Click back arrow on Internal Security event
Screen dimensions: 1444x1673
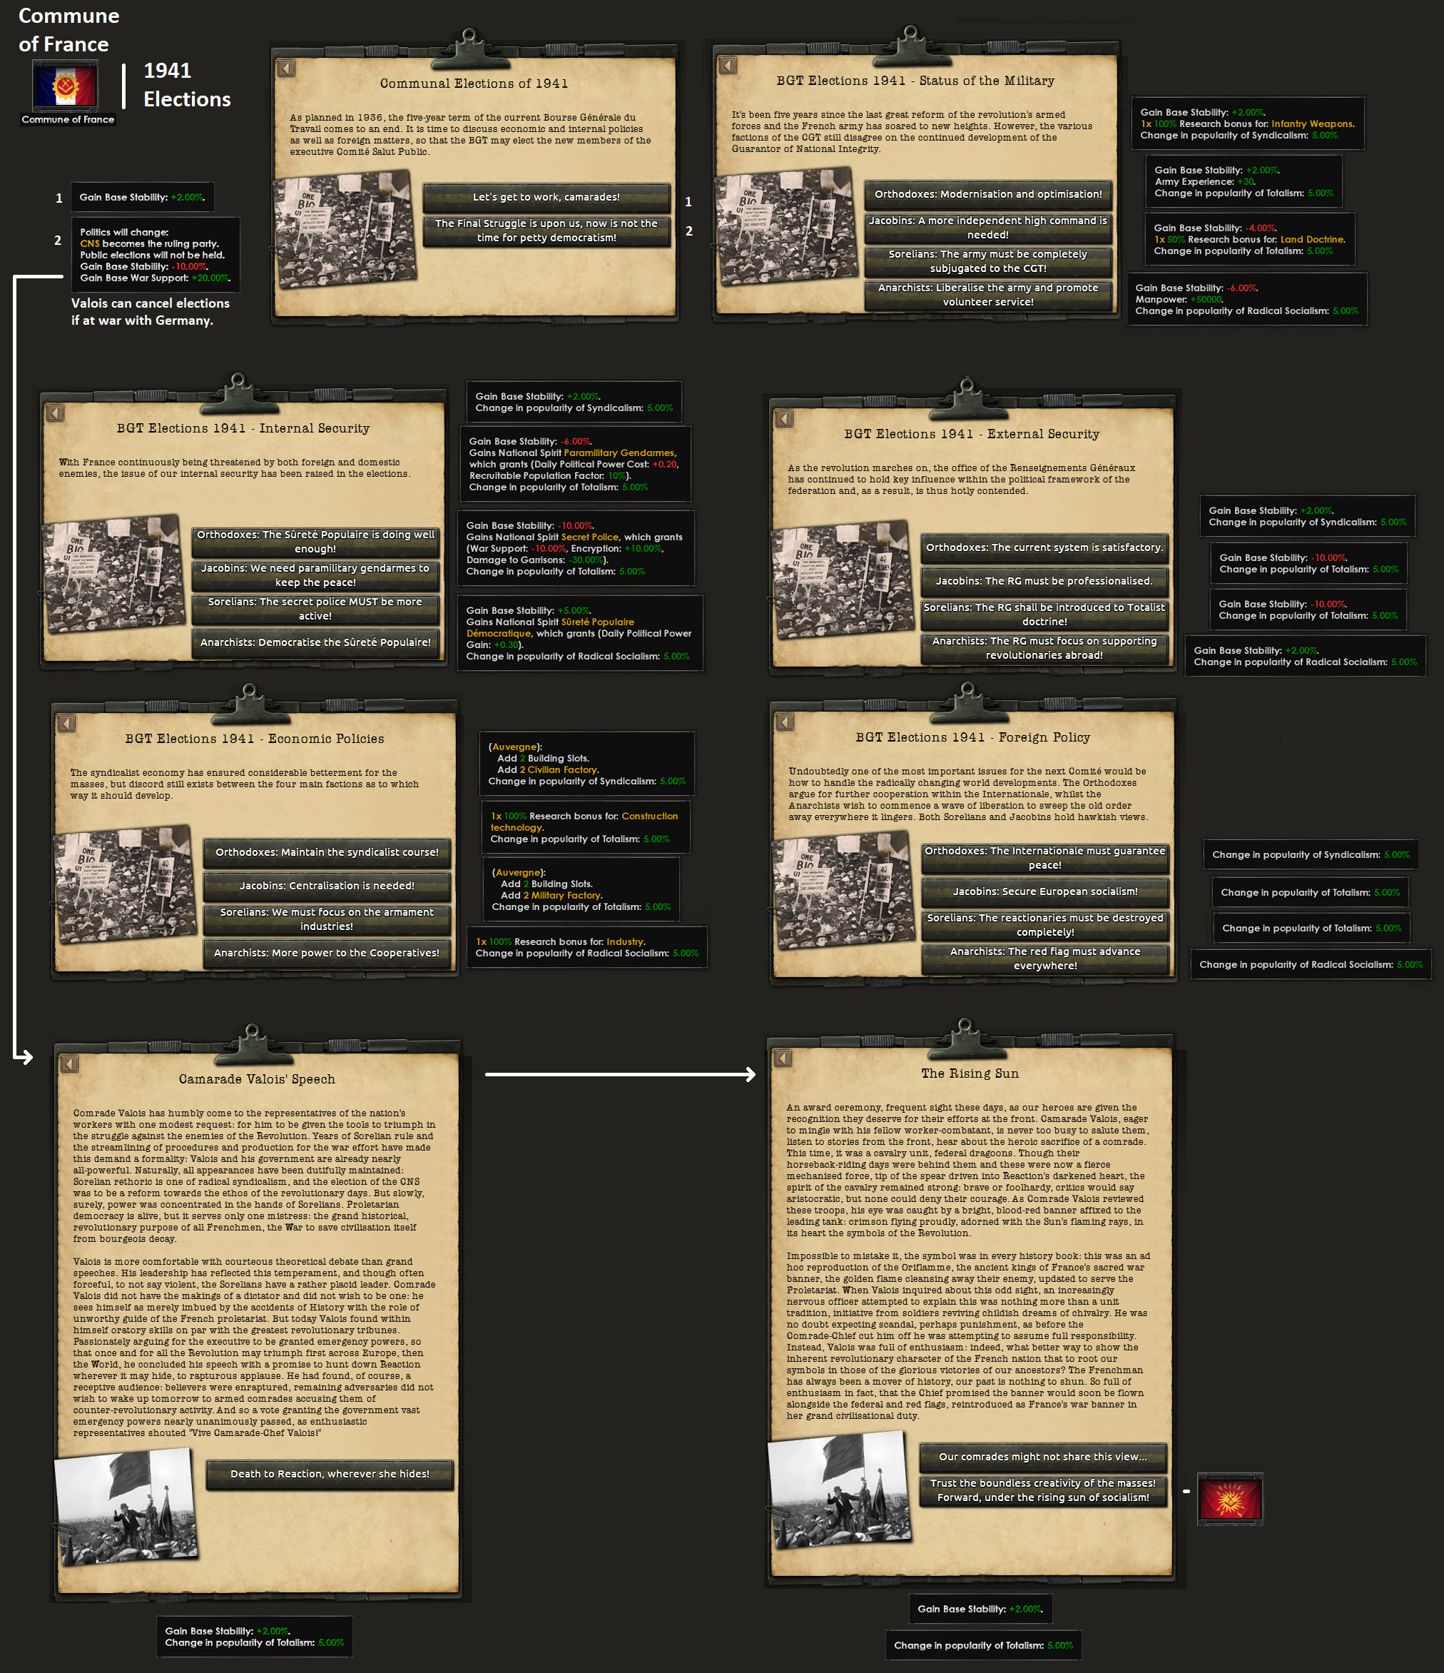pyautogui.click(x=55, y=413)
